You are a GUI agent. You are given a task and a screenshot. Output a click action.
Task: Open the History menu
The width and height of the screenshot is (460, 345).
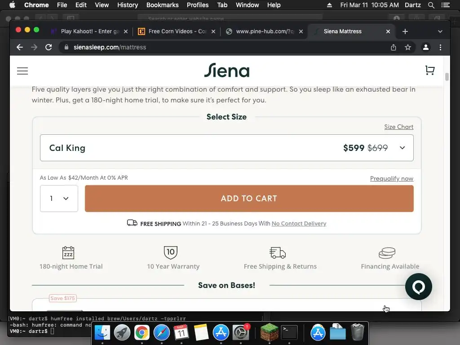(x=128, y=5)
